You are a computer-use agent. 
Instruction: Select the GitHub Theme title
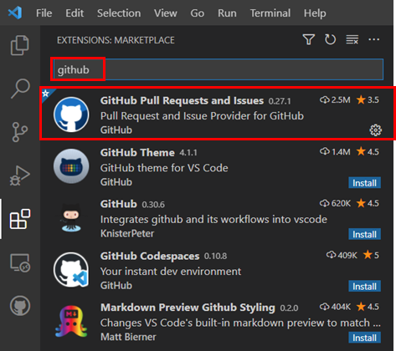click(137, 152)
